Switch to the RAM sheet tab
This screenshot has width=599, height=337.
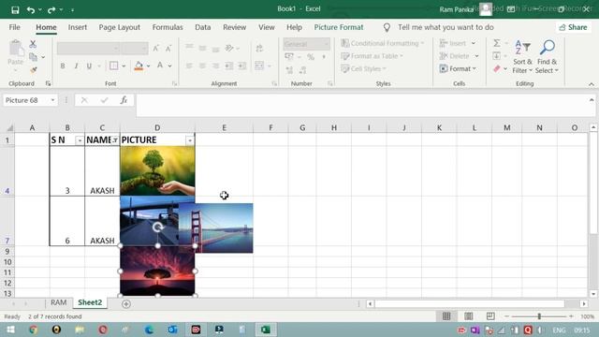click(x=58, y=302)
